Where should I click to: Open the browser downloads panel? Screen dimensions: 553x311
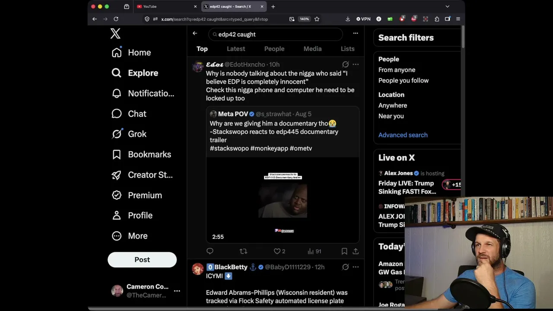pyautogui.click(x=348, y=19)
